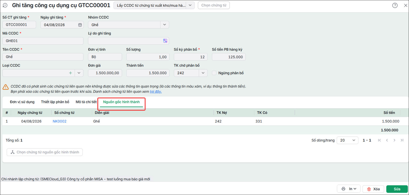Viewport: 409px width, 195px height.
Task: Click Số chứng từ column header
Action: pos(64,113)
